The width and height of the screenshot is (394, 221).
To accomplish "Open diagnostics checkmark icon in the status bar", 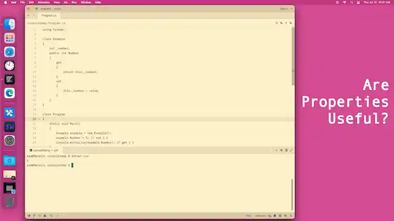I will pos(57,215).
